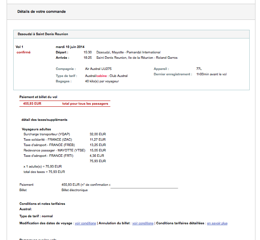Click the red total price '455,93 EUR'
Screen dimensions: 260x240
[32, 104]
